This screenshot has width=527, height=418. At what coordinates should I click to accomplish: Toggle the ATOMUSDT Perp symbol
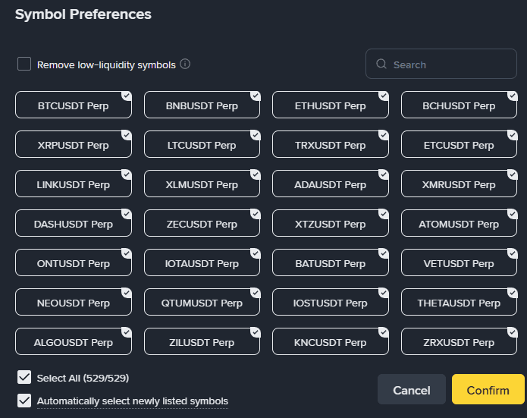click(459, 225)
